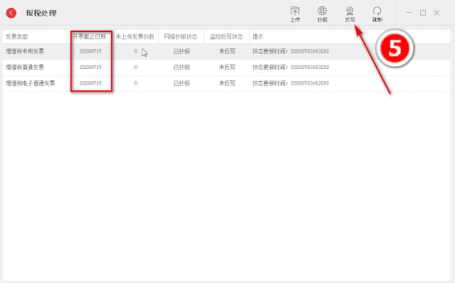Click 未反写 status in 增值税专用发票 row
Viewport: 455px width, 283px height.
[227, 51]
